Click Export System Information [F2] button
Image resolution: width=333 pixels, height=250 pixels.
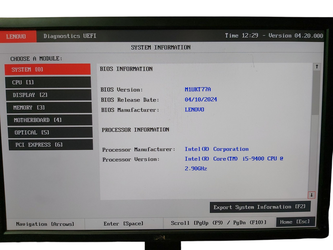pyautogui.click(x=260, y=207)
